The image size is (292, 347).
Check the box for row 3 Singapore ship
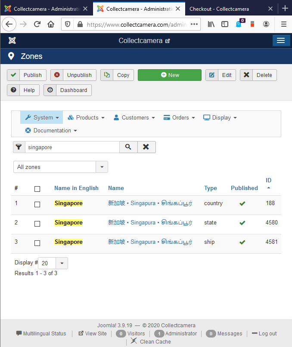coord(37,243)
